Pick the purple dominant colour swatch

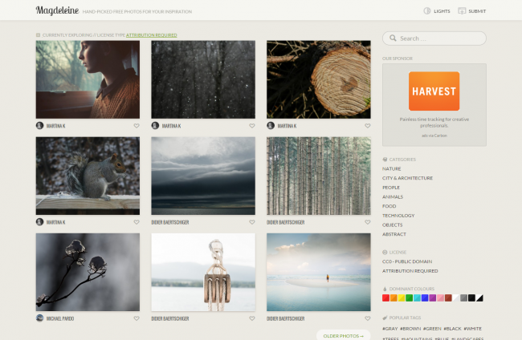433,297
